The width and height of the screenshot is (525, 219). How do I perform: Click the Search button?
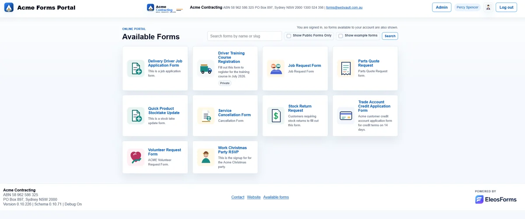(390, 36)
